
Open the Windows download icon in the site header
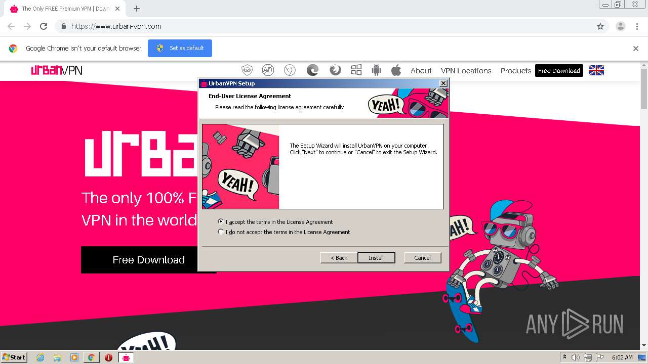coord(356,70)
